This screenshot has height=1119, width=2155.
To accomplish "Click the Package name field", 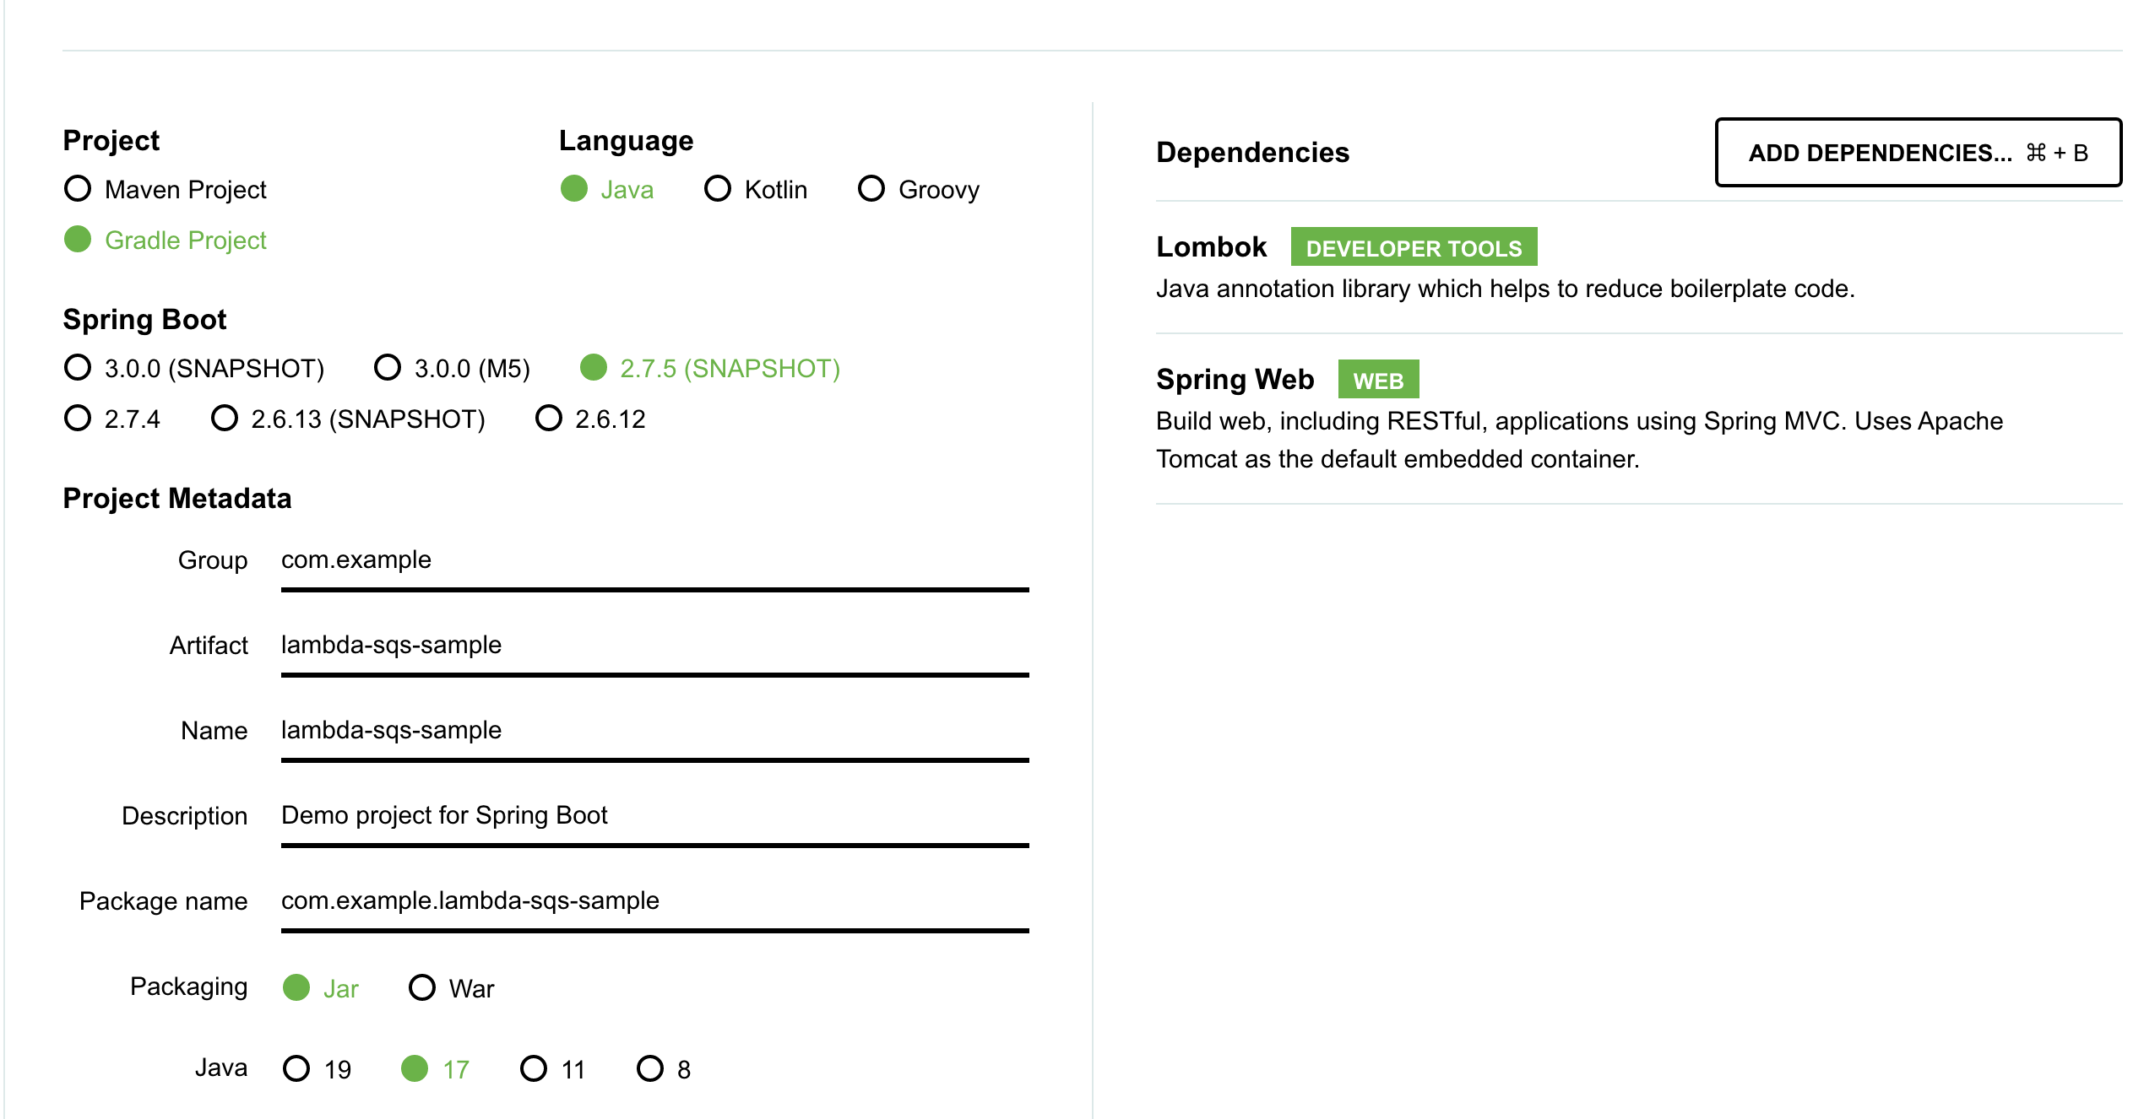I will point(654,901).
